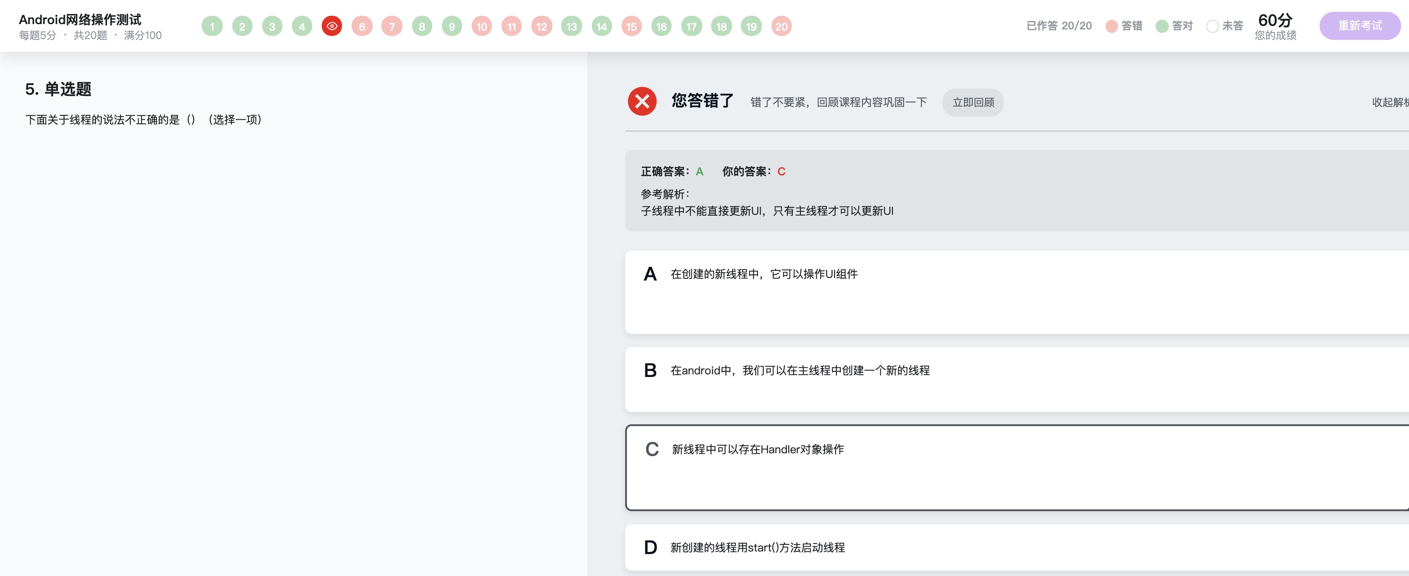Screen dimensions: 1409x576
Task: Jump to question 20 bubble
Action: 782,26
